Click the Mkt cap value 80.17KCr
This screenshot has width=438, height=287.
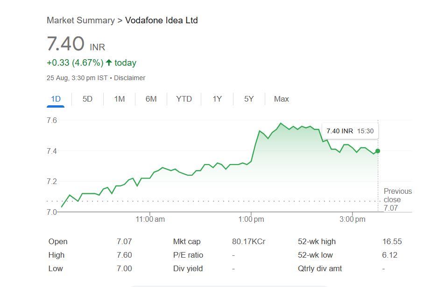point(248,241)
